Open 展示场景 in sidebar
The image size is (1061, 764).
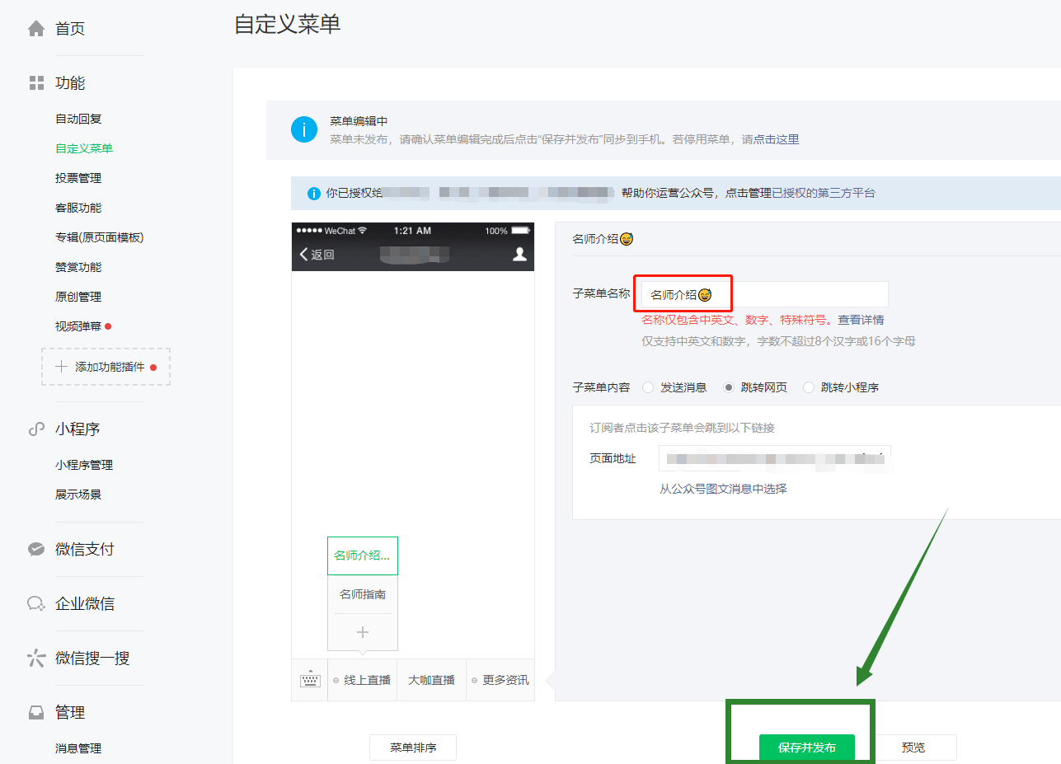point(78,494)
